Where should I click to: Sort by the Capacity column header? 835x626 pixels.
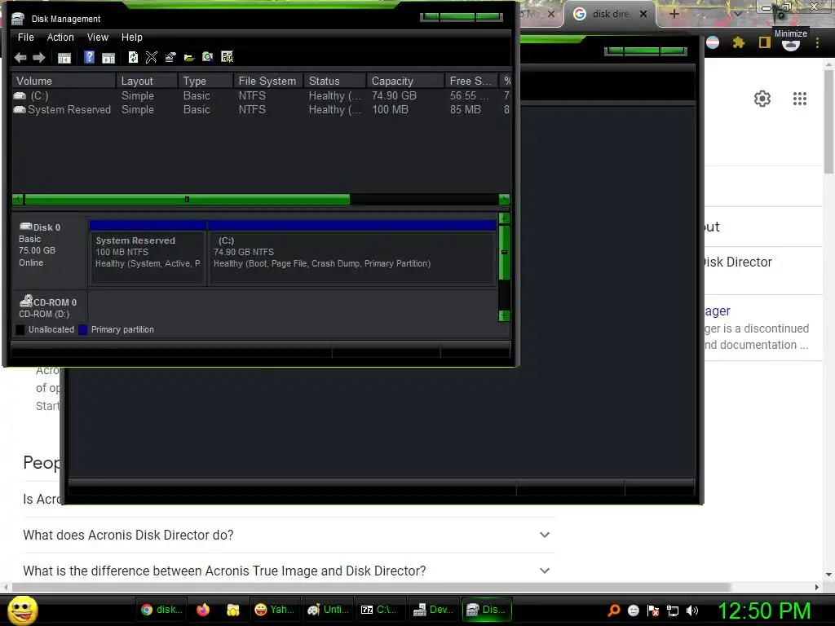[x=405, y=81]
